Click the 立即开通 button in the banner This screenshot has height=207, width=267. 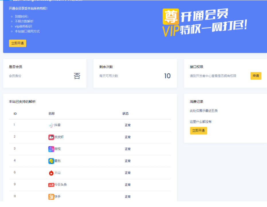tap(17, 43)
